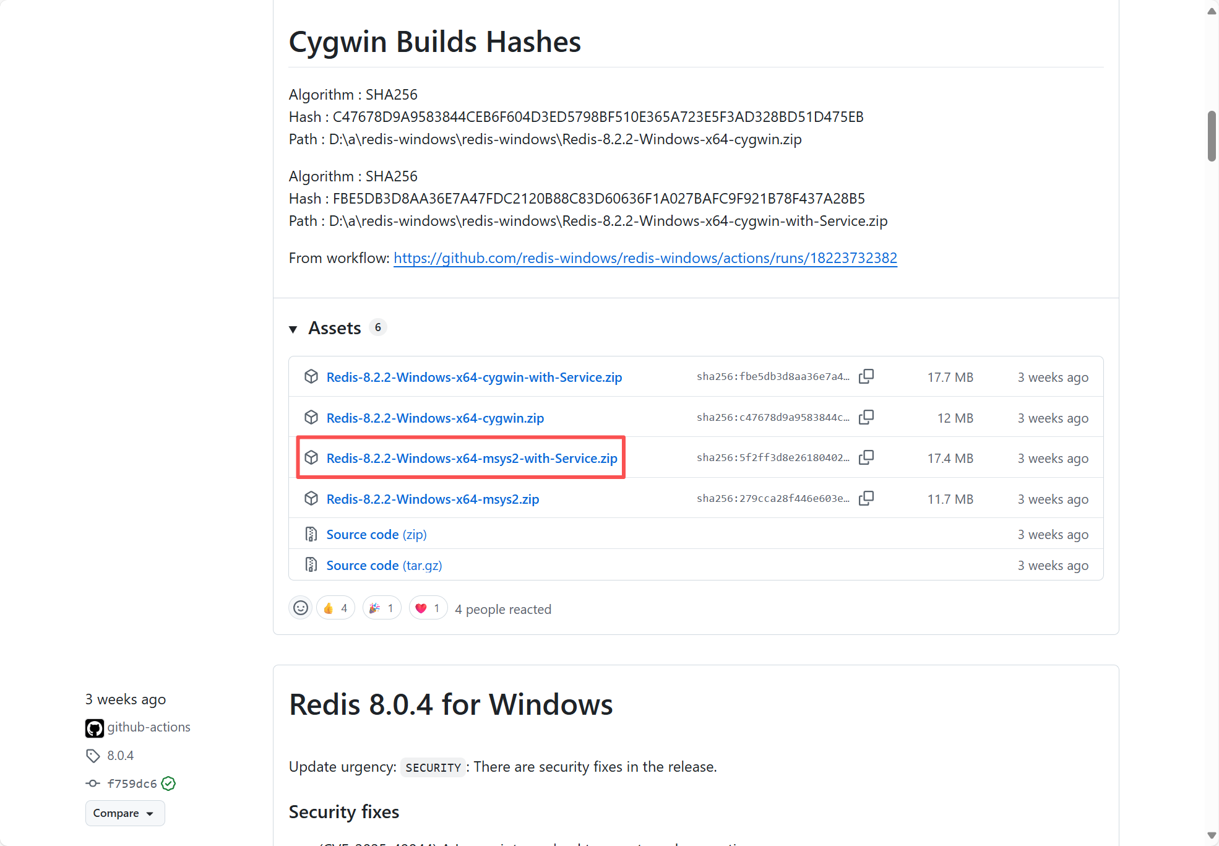This screenshot has height=846, width=1219.
Task: Open the Compare dropdown
Action: pyautogui.click(x=124, y=813)
